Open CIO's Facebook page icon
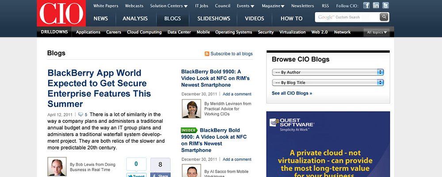This screenshot has width=442, height=177. click(x=366, y=5)
